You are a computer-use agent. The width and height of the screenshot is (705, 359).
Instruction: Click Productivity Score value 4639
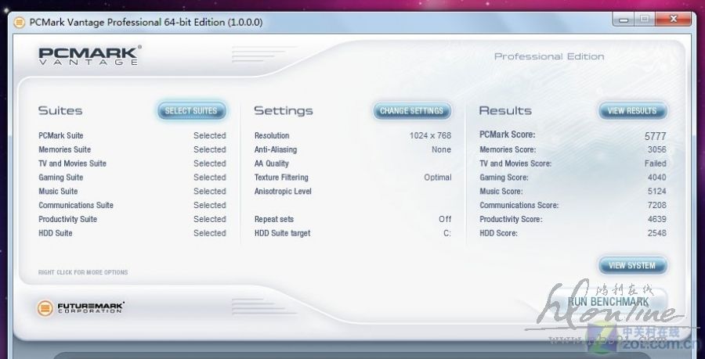[x=657, y=219]
